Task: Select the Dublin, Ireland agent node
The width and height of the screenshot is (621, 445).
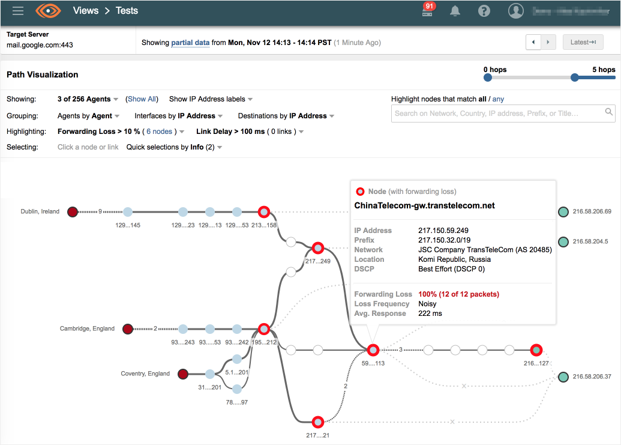Action: click(73, 211)
